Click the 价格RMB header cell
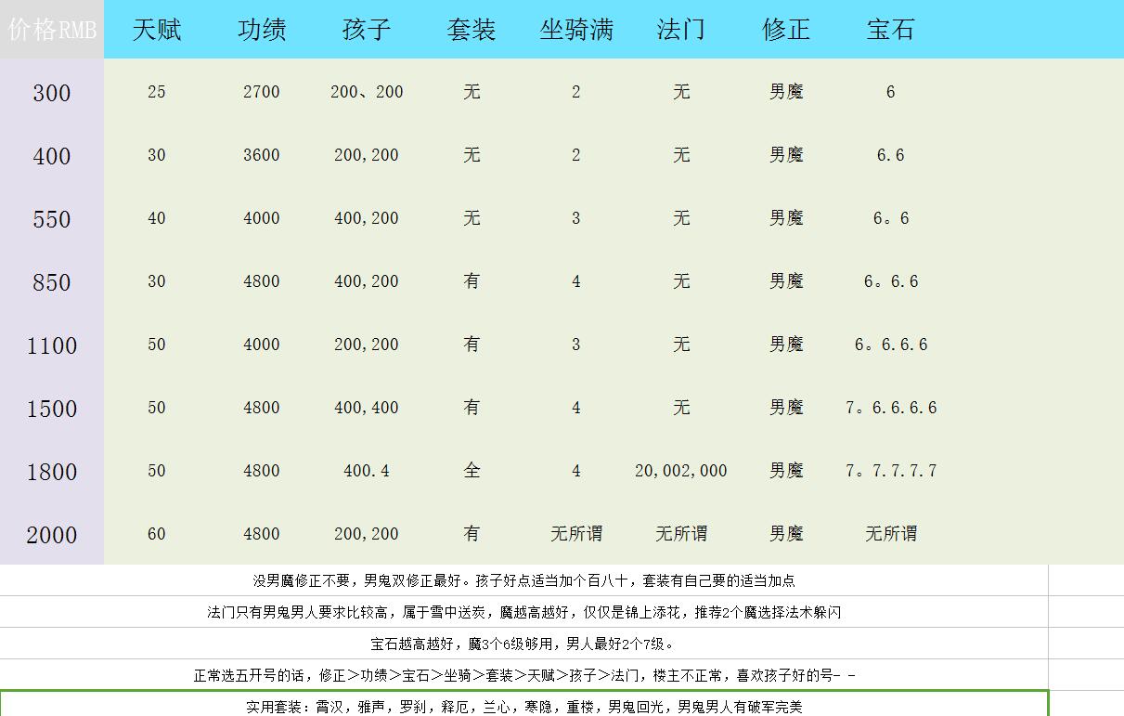 pyautogui.click(x=52, y=30)
